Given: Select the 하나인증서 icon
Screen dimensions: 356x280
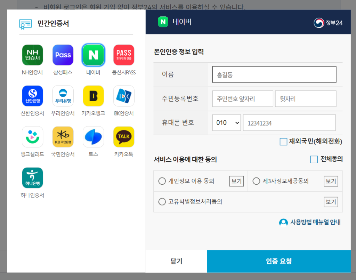Looking at the screenshot, I should [32, 178].
